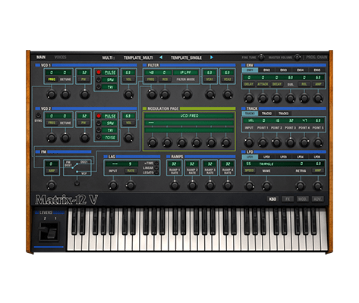Toggle VCO 2 PULSE waveform button

[99, 116]
